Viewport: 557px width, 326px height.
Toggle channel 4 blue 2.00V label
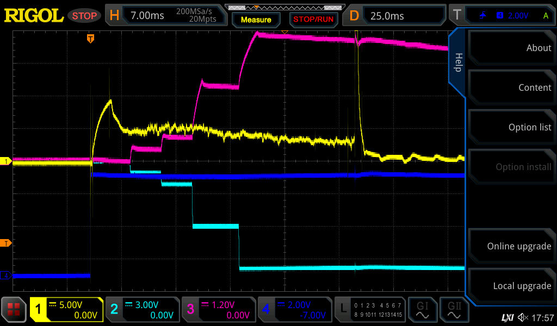pyautogui.click(x=294, y=310)
